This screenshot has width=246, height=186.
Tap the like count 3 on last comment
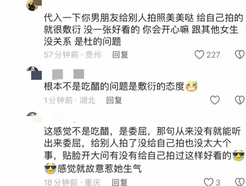218,183
